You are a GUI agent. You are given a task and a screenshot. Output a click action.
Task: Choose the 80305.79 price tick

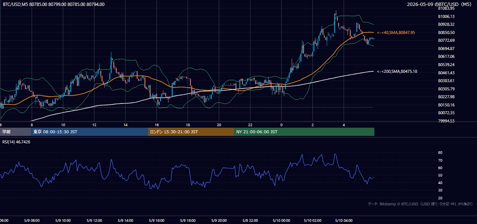pyautogui.click(x=446, y=89)
